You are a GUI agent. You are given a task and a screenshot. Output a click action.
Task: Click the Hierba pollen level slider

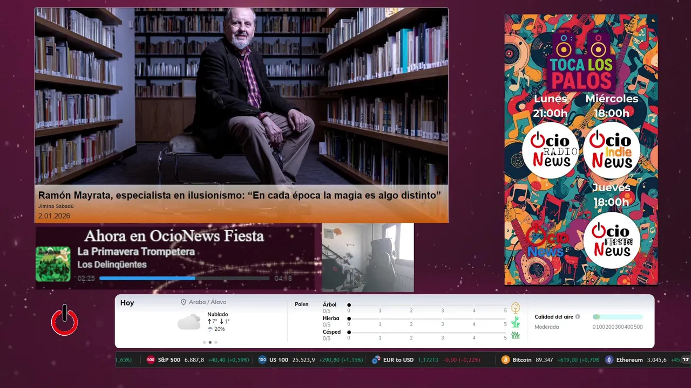tap(428, 318)
